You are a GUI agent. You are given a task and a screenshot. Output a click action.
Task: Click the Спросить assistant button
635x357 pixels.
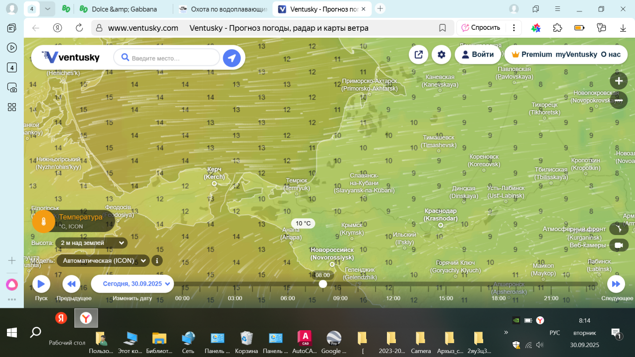click(481, 28)
